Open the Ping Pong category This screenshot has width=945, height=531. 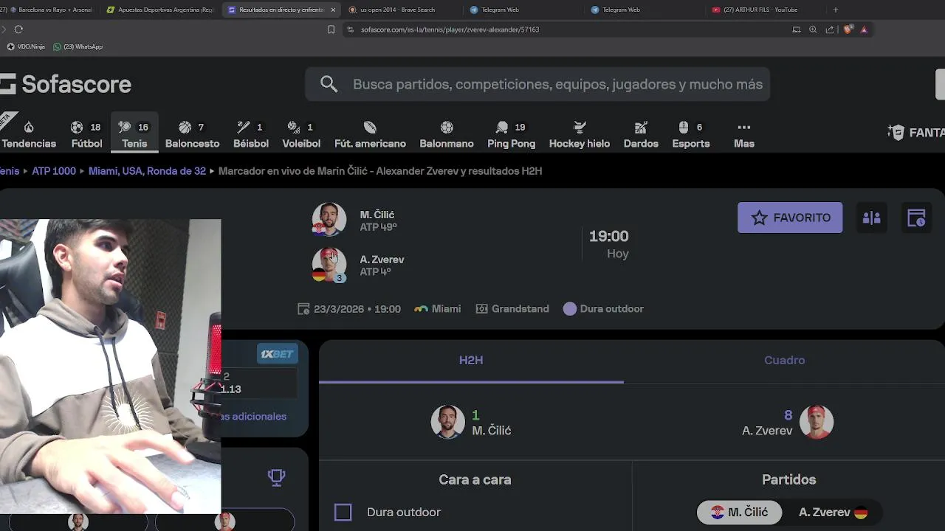(x=511, y=135)
